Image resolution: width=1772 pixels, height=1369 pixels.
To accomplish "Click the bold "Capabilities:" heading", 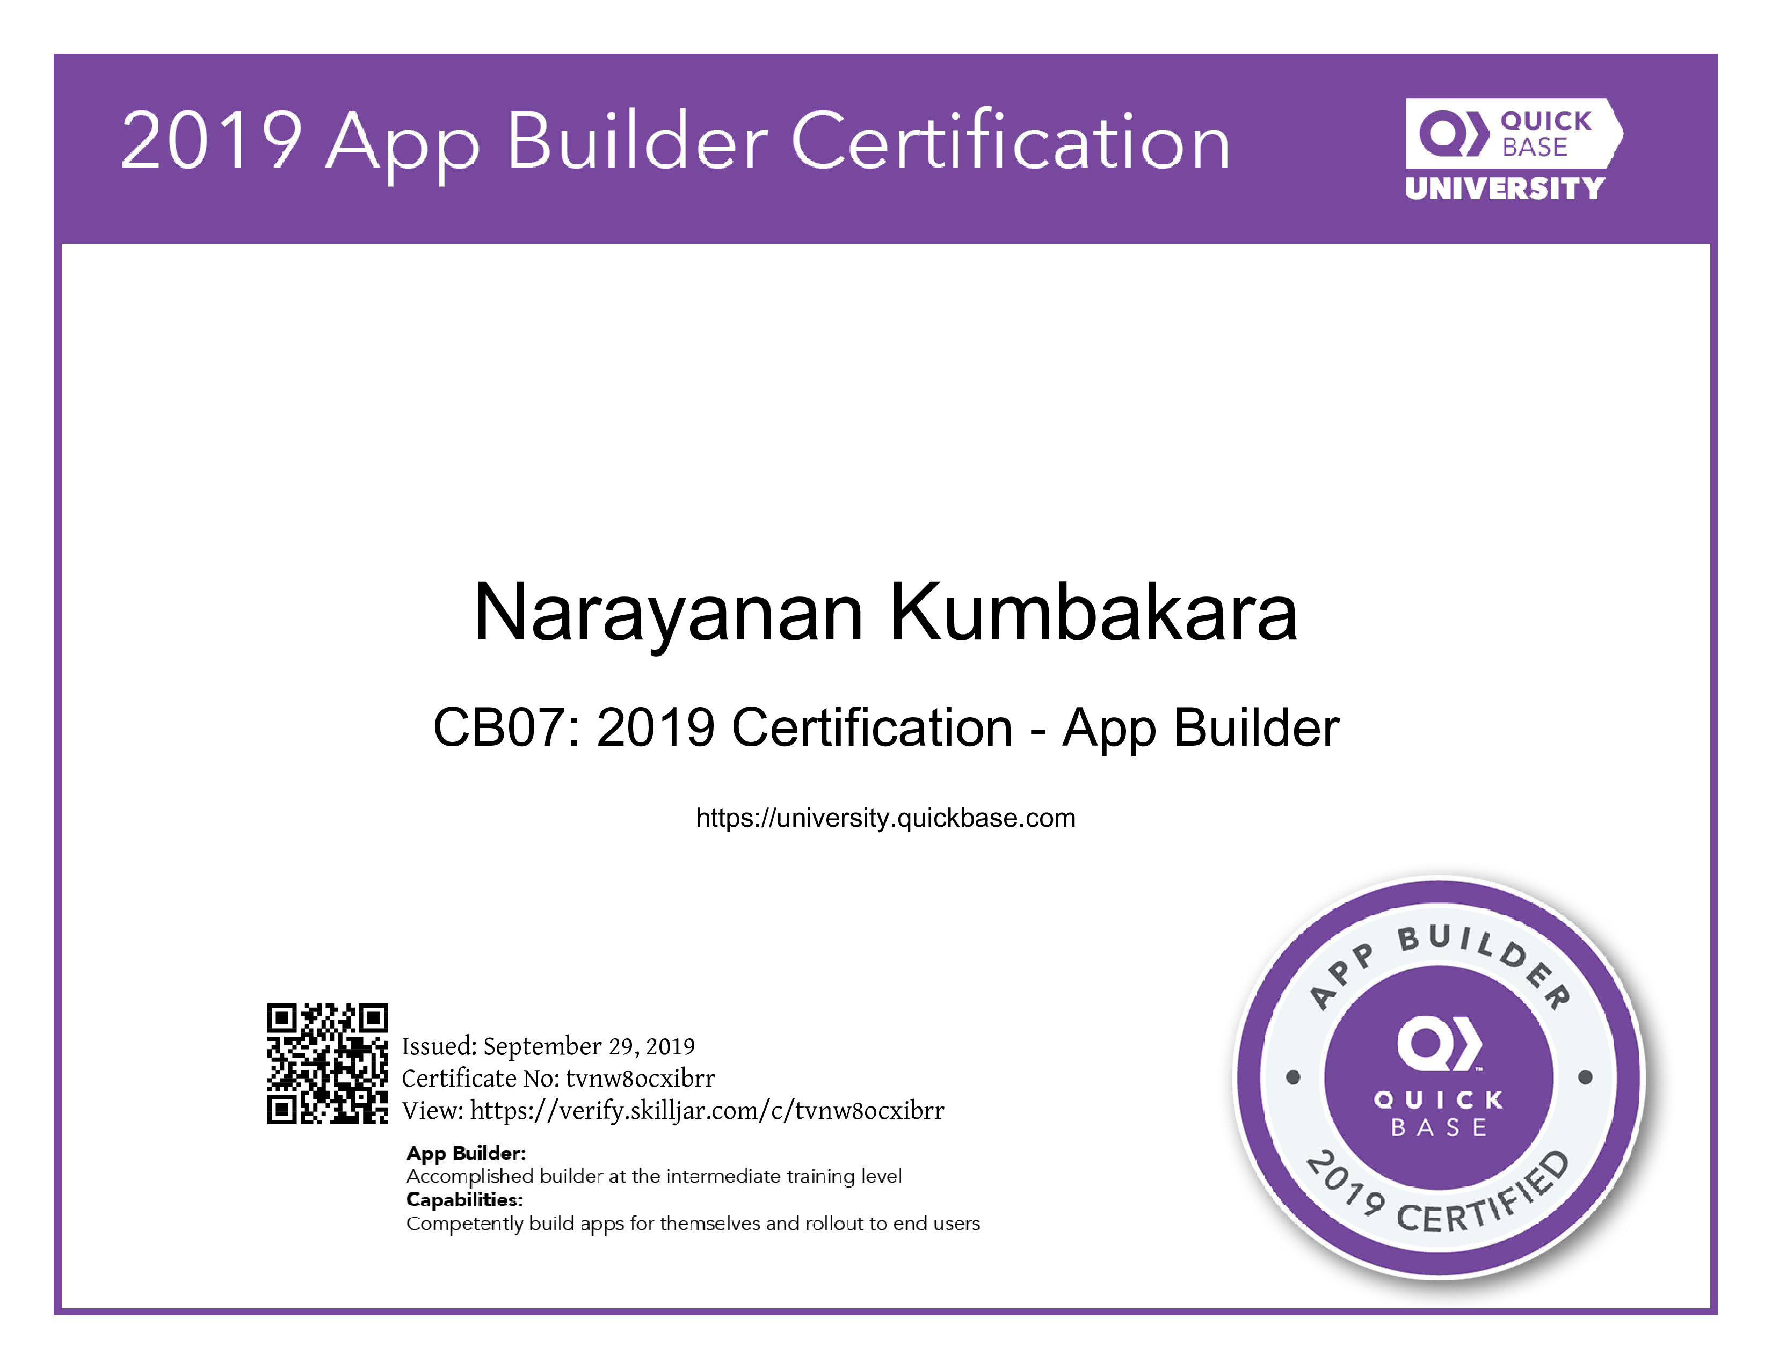I will click(x=464, y=1199).
